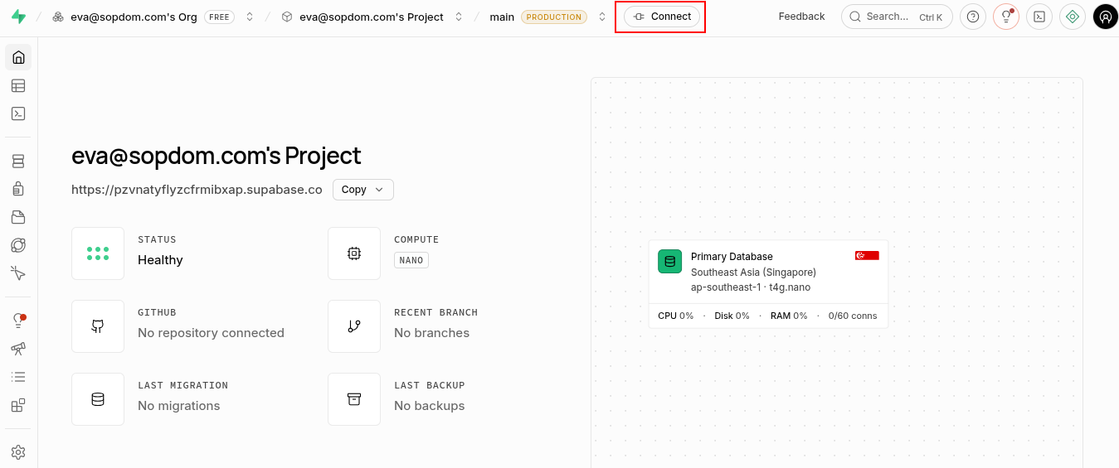Focus the Search field in header
Viewport: 1119px width, 468px height.
click(897, 17)
